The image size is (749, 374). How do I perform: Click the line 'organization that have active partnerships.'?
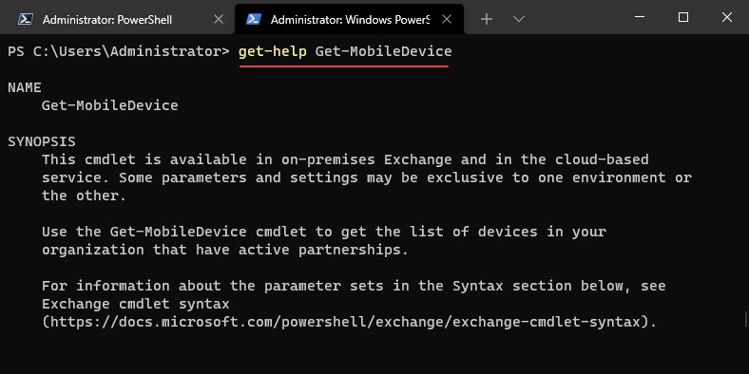click(225, 250)
